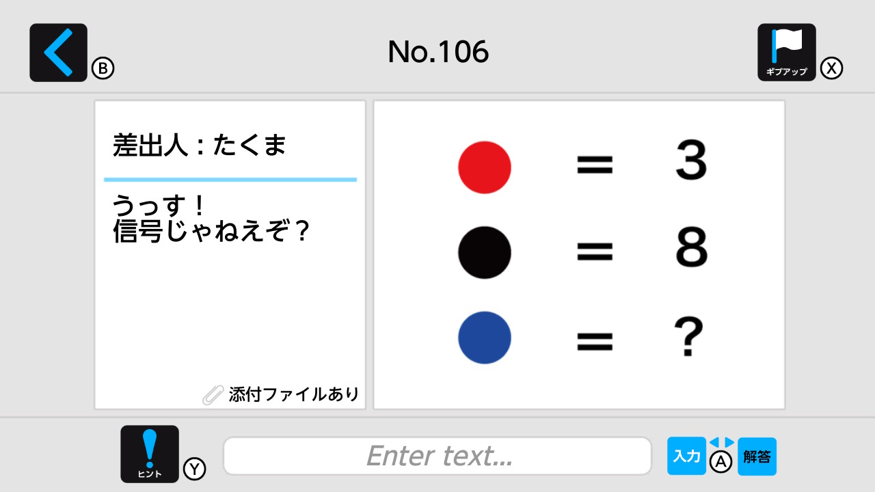The width and height of the screenshot is (875, 492).
Task: Toggle to 入力 input mode
Action: (x=686, y=456)
